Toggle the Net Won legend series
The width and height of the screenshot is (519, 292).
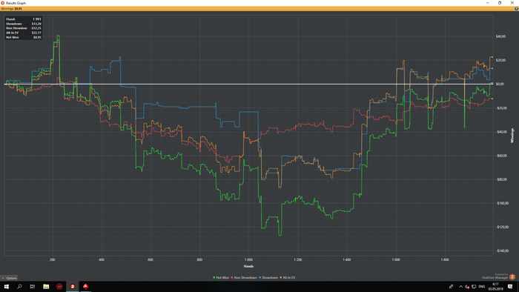click(221, 277)
